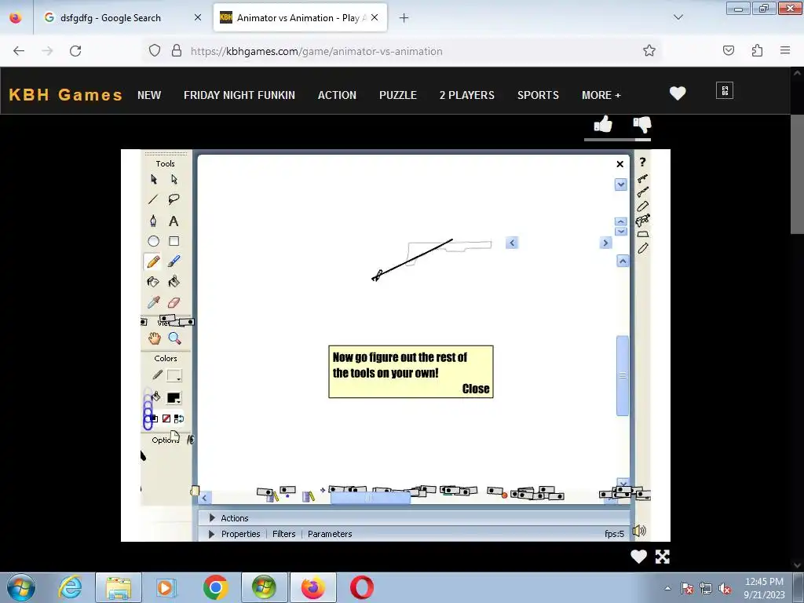This screenshot has width=804, height=603.
Task: Pick the trapezoid shape icon in right strip
Action: click(642, 234)
